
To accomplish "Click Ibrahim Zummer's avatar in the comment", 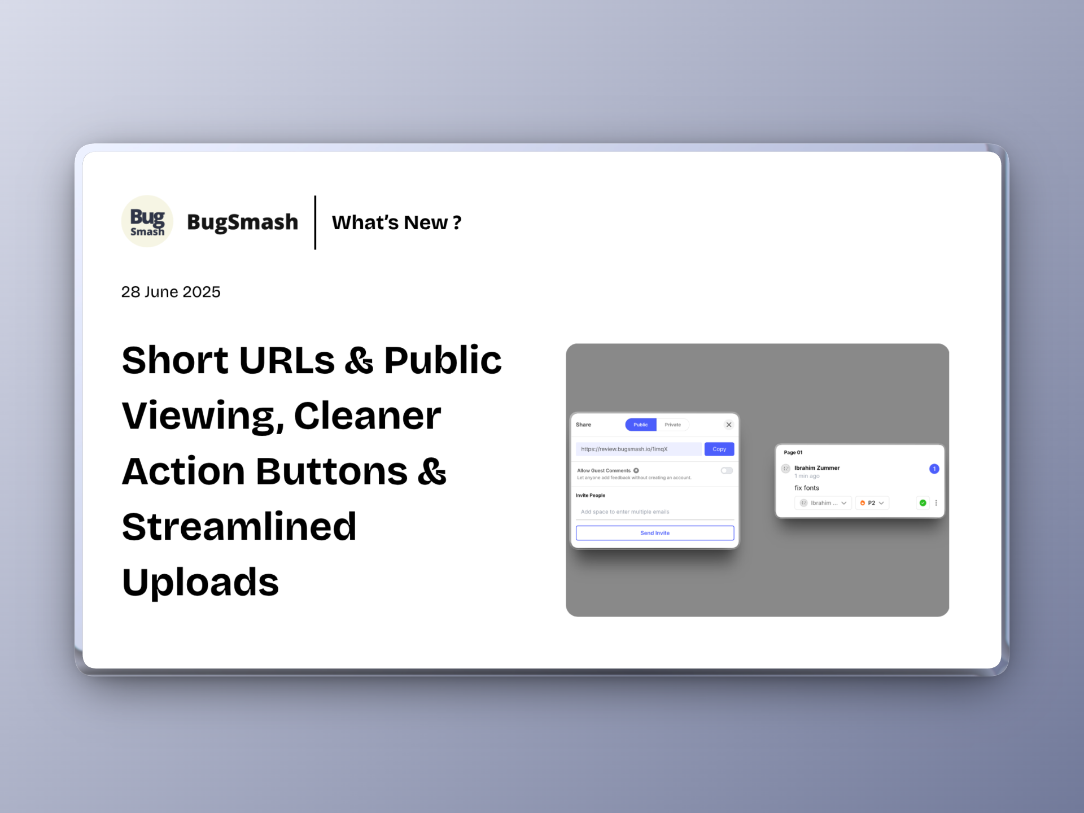I will [x=785, y=469].
